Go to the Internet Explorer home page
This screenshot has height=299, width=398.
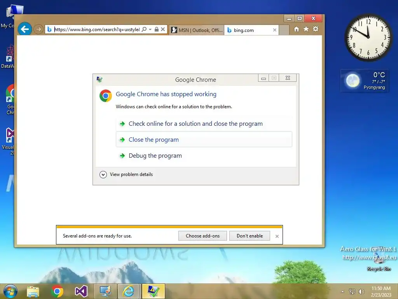point(297,29)
